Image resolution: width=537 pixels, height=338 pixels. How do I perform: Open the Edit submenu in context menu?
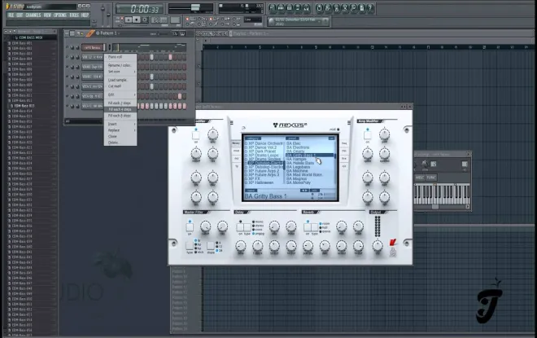click(120, 94)
